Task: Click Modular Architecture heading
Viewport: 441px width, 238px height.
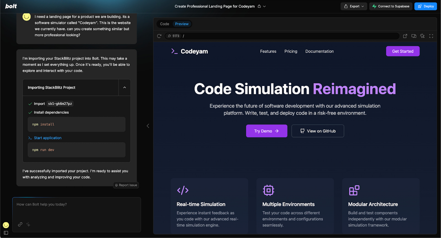Action: [373, 204]
